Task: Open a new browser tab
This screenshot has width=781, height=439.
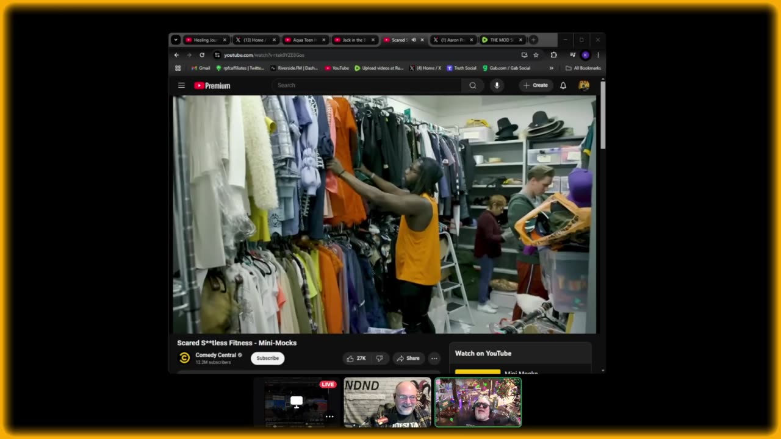Action: 533,40
